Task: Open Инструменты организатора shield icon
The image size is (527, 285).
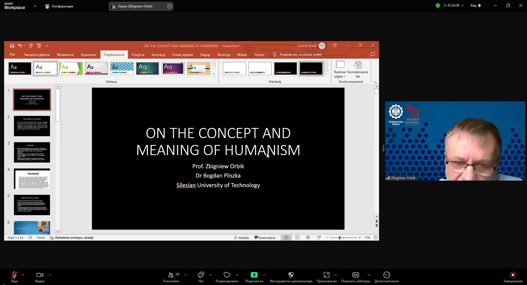Action: (x=291, y=275)
